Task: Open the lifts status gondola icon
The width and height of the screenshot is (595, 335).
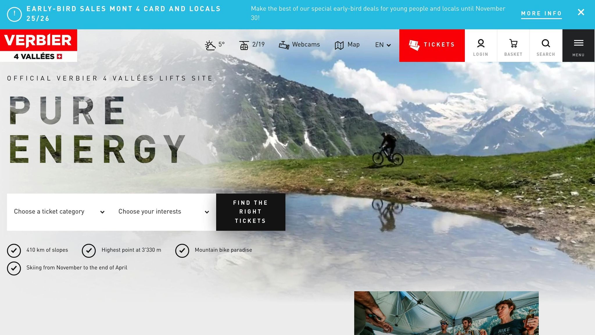Action: 244,45
